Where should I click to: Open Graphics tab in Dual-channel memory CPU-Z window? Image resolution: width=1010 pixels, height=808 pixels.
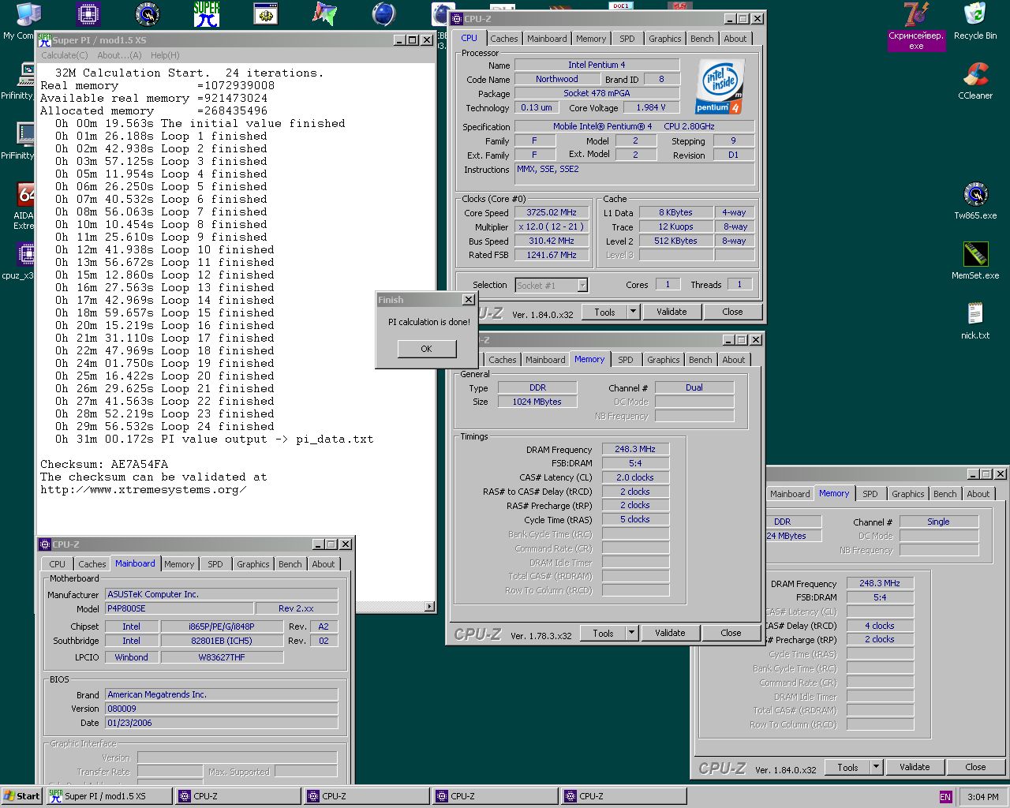pos(663,360)
